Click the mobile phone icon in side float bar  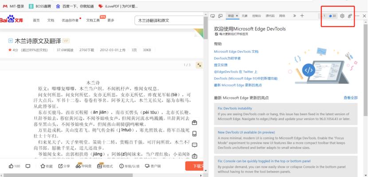194,134
